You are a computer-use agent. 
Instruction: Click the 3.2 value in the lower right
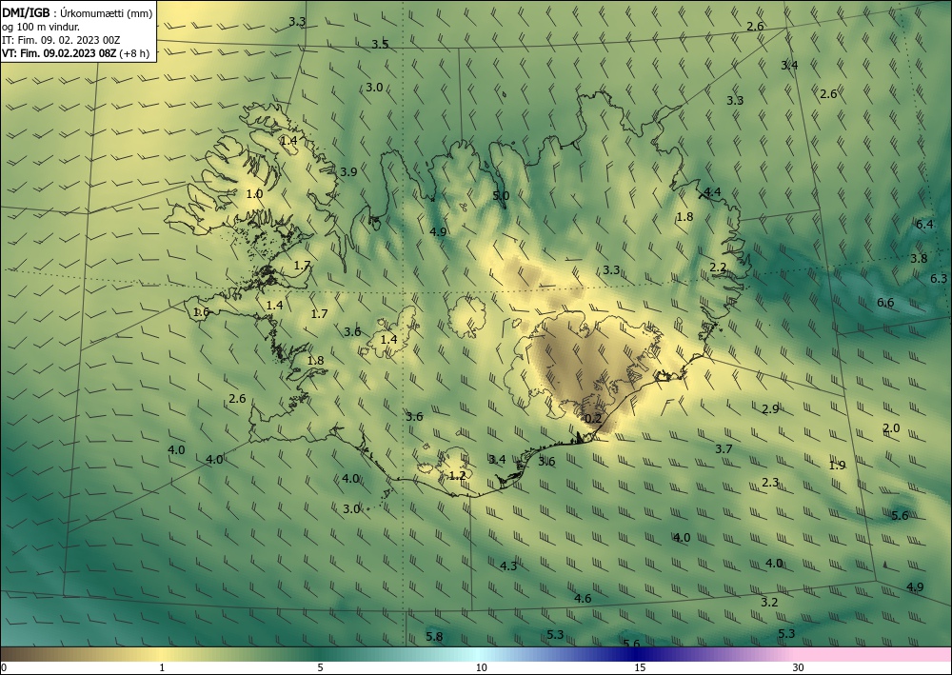pyautogui.click(x=769, y=602)
